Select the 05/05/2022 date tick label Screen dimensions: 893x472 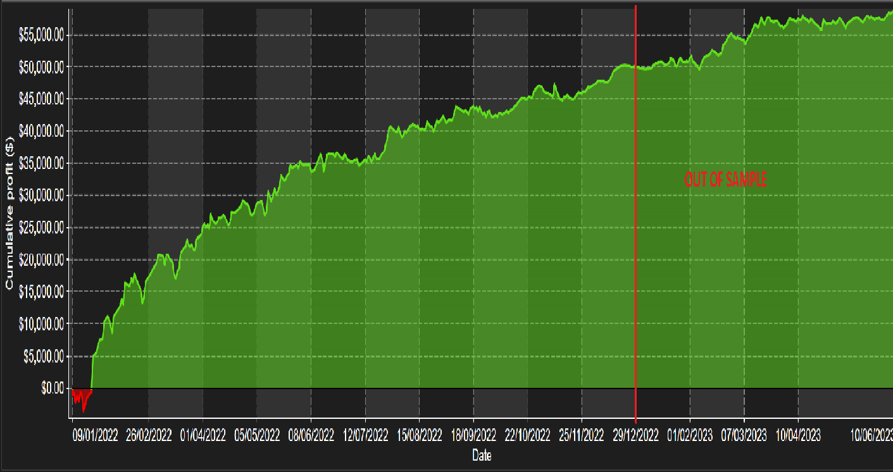256,436
